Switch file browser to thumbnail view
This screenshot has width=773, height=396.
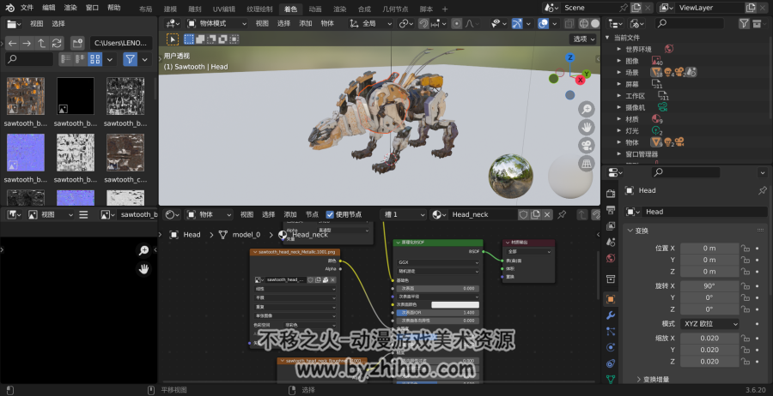pos(95,59)
